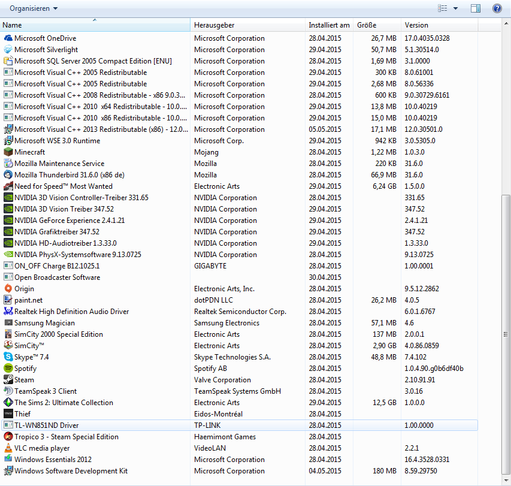
Task: Select ON_OFF Charge B12.1025.1 entry
Action: (x=240, y=266)
